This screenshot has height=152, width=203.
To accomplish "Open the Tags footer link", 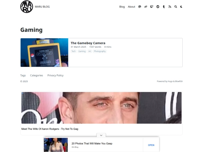I will tap(23, 75).
